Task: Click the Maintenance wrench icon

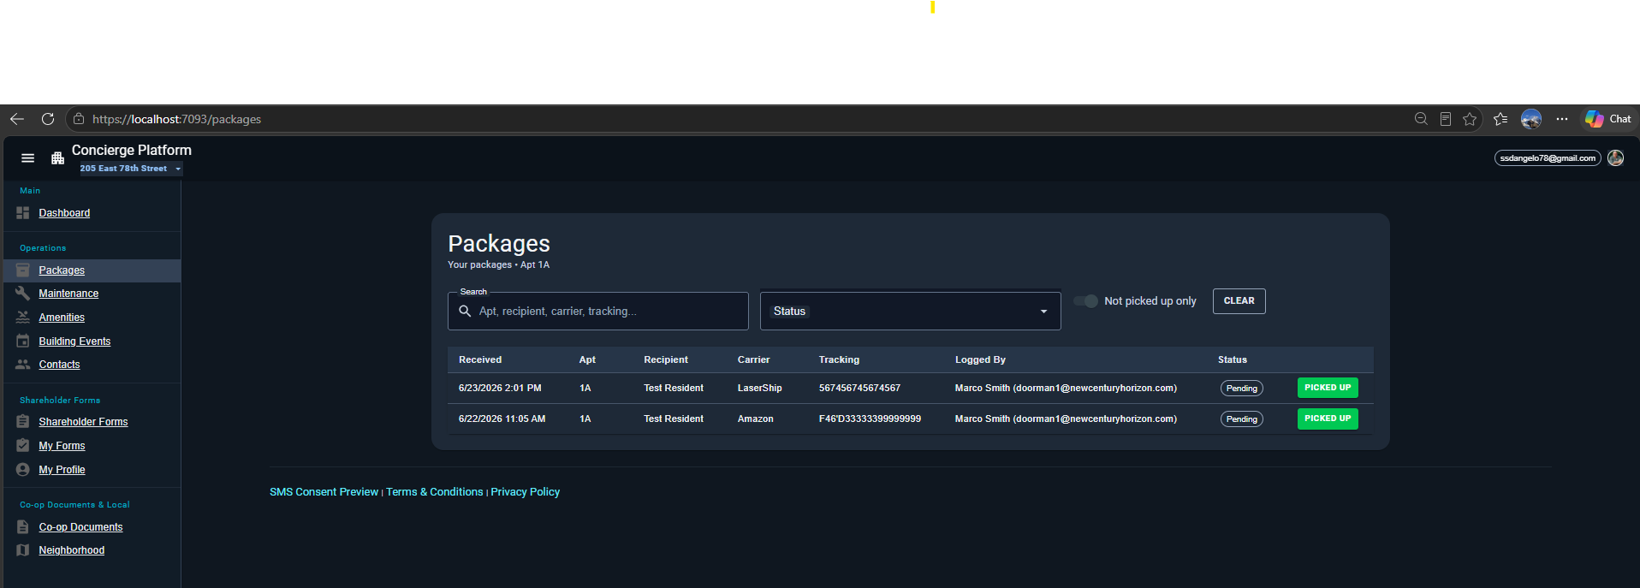Action: tap(23, 294)
